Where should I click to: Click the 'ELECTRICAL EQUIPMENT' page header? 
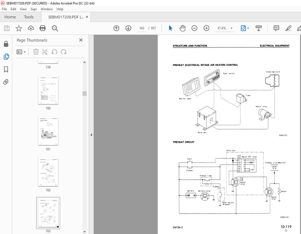pos(274,46)
